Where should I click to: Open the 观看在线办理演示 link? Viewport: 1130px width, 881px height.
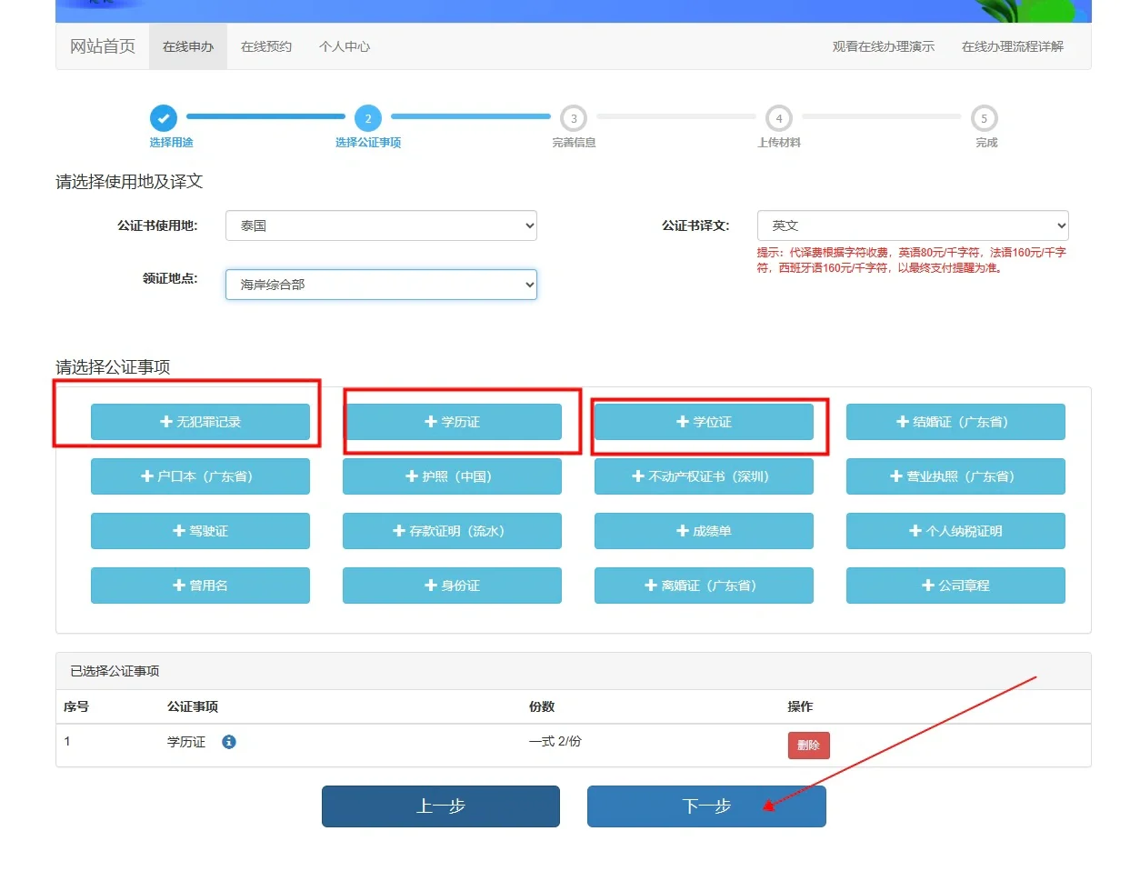coord(883,46)
